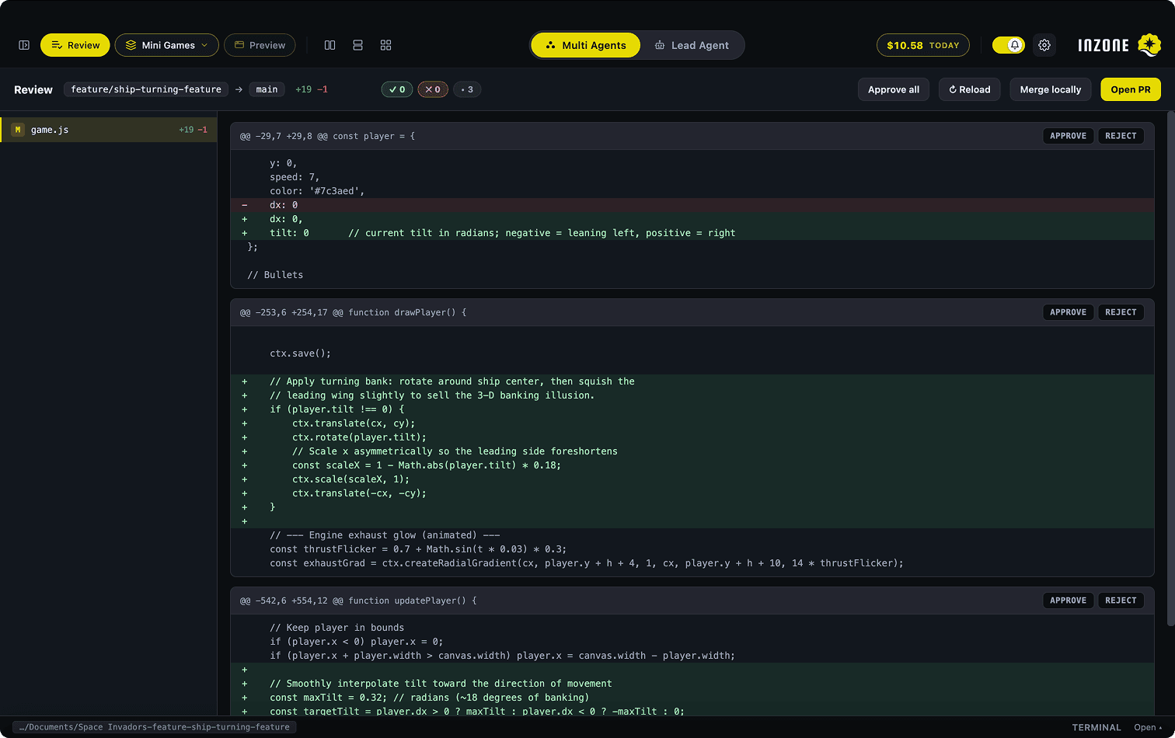The image size is (1175, 738).
Task: Click the function drawPlayer() hunk header text
Action: point(353,312)
